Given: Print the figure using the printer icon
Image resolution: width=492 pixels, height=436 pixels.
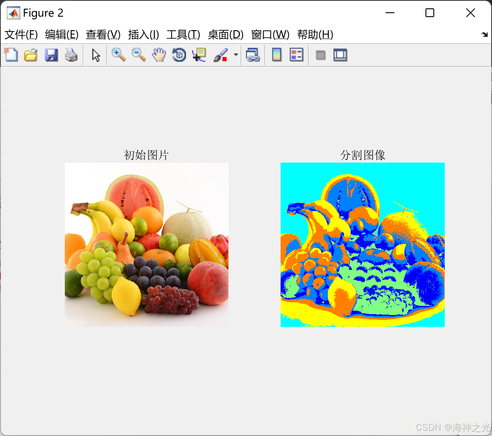Looking at the screenshot, I should coord(71,55).
